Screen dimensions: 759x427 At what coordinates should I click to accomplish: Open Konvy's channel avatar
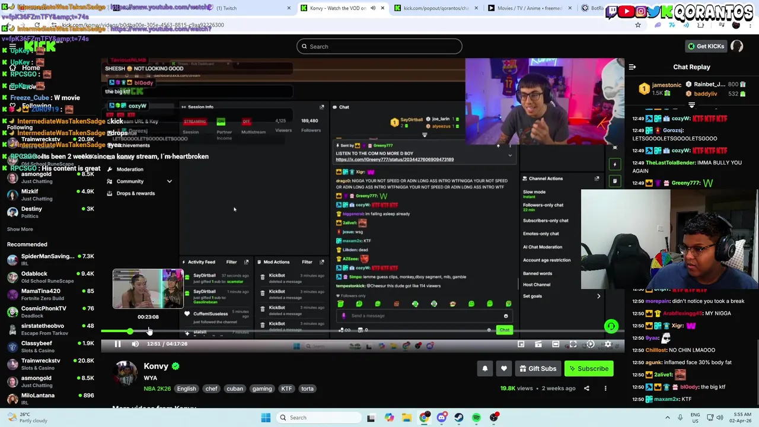(125, 374)
